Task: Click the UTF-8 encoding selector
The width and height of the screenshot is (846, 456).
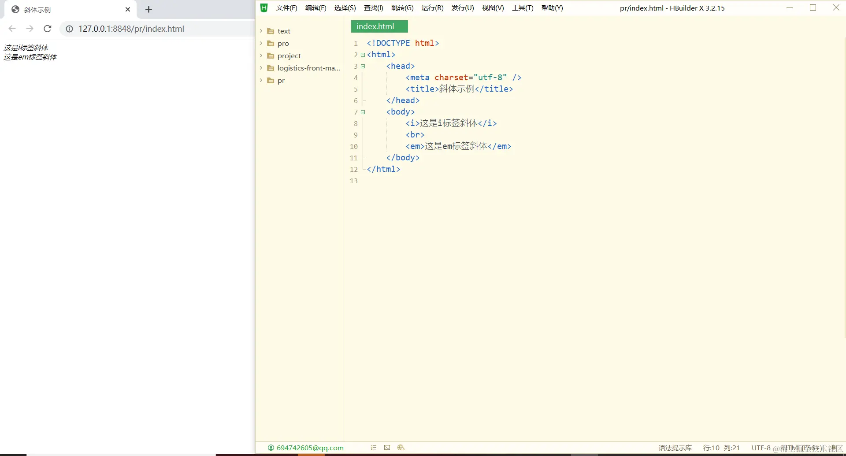Action: [761, 448]
